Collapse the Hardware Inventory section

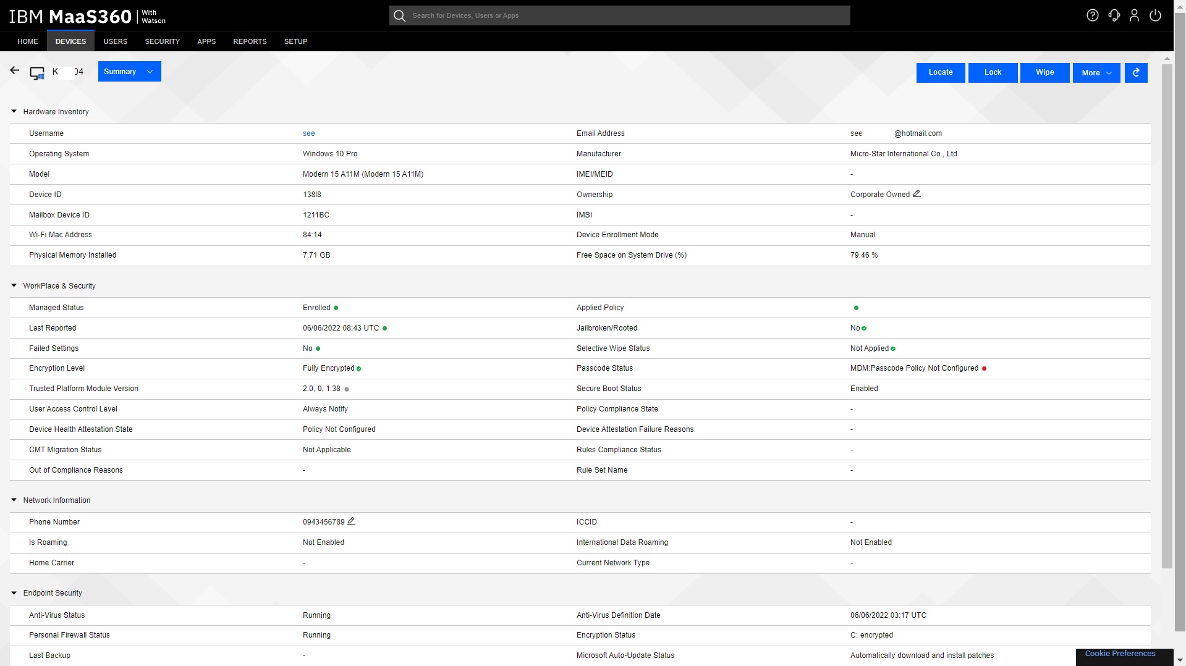point(14,111)
